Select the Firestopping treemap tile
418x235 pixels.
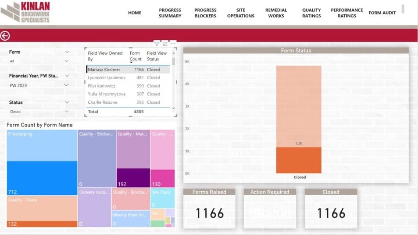(x=42, y=163)
